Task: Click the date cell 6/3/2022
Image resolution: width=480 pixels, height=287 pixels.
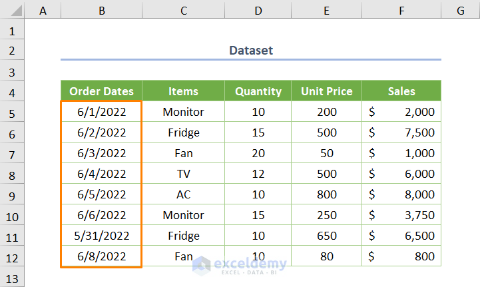Action: tap(102, 152)
